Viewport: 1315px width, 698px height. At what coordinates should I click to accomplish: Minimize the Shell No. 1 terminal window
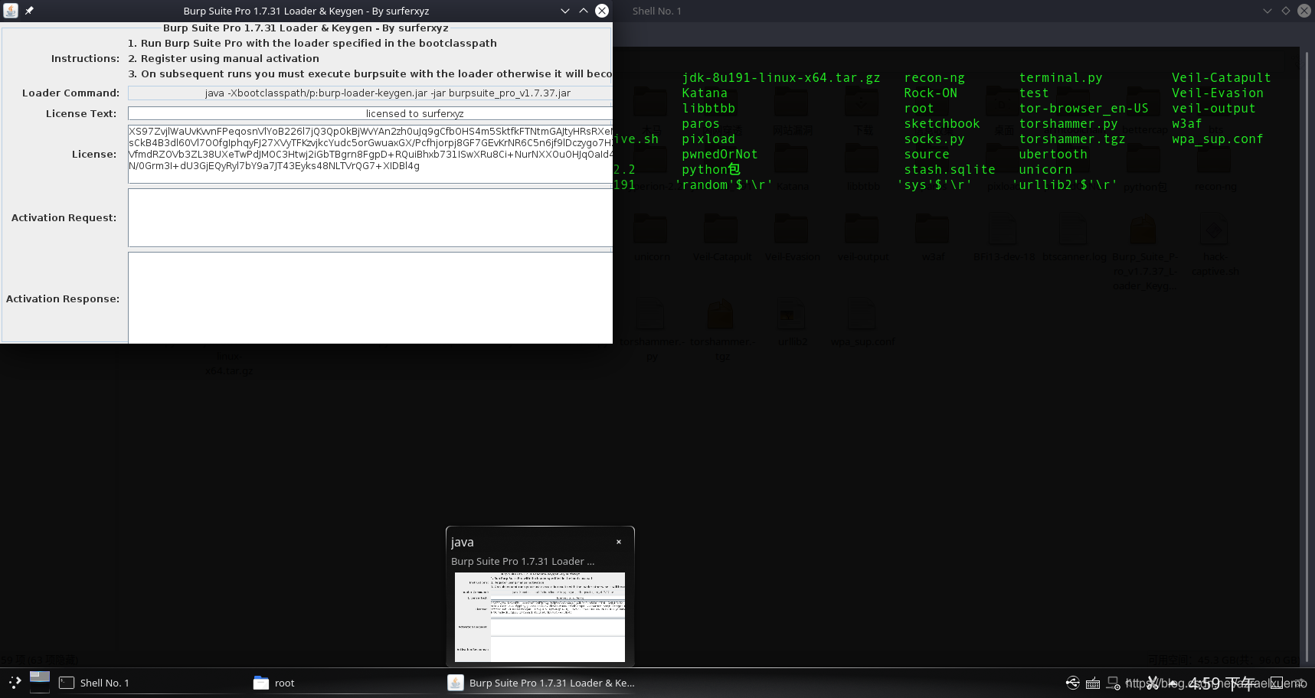tap(1268, 11)
